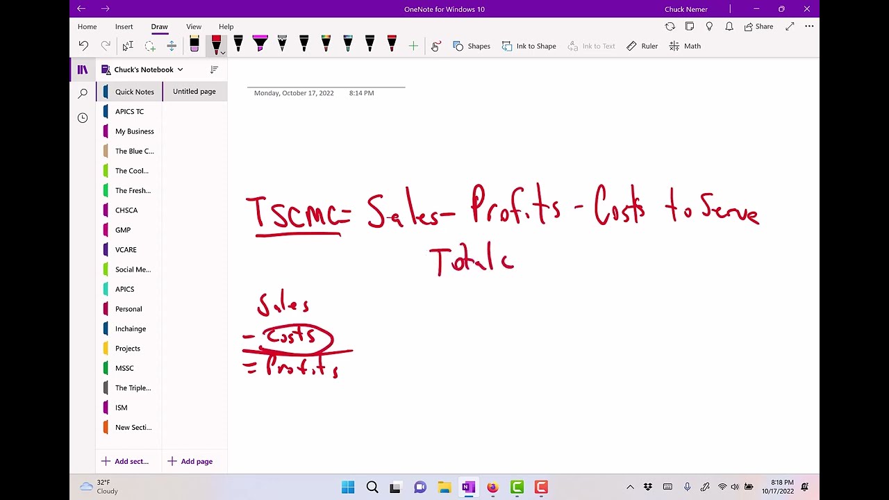Open the Personal section
The image size is (889, 500).
pyautogui.click(x=129, y=309)
